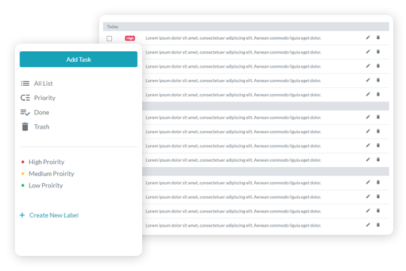Click the pencil icon on the last task
This screenshot has width=406, height=271.
(368, 225)
